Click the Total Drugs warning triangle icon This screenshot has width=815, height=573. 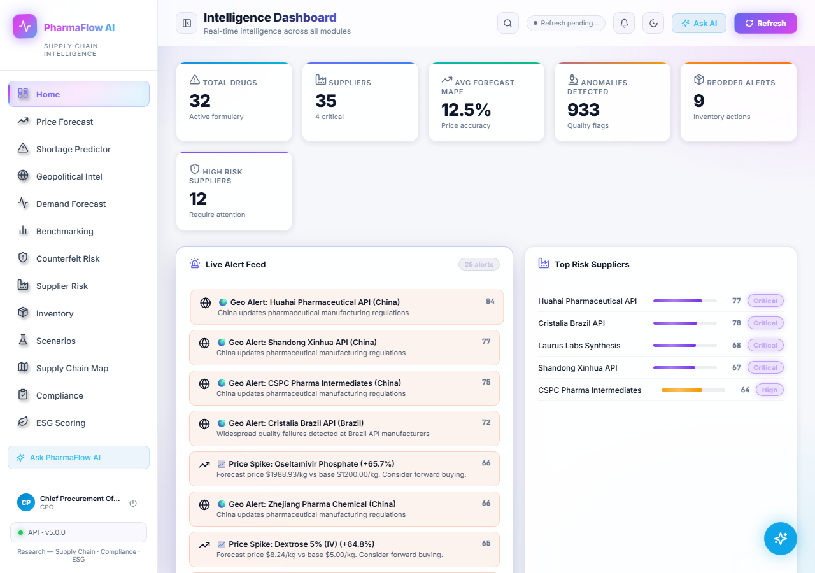point(195,80)
